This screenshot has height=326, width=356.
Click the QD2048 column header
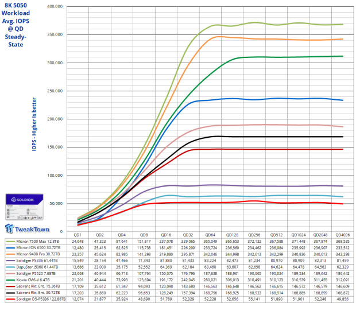(x=320, y=235)
